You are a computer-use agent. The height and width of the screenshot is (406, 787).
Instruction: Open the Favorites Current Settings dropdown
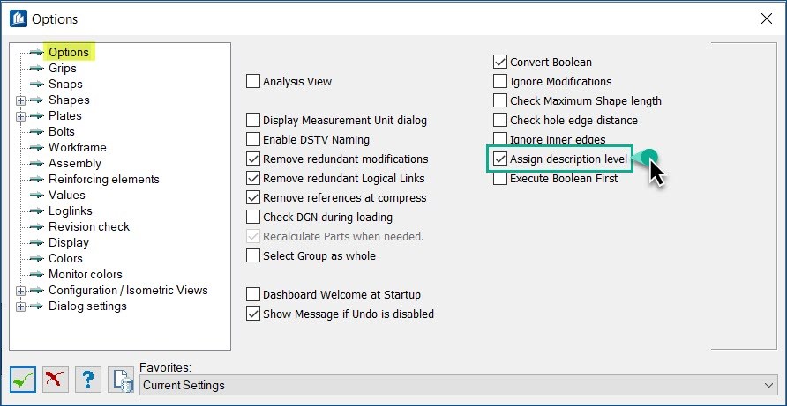tap(458, 385)
